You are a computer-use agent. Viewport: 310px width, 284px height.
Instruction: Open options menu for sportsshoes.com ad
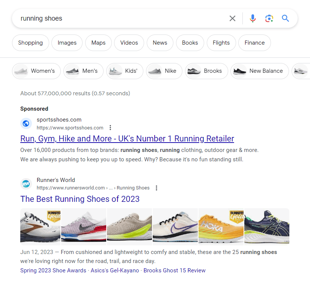110,128
